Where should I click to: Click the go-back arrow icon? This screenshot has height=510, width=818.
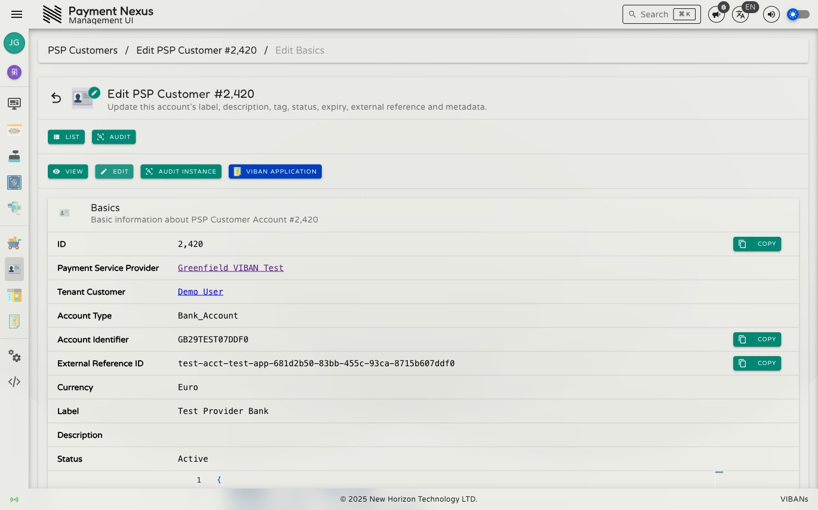56,98
